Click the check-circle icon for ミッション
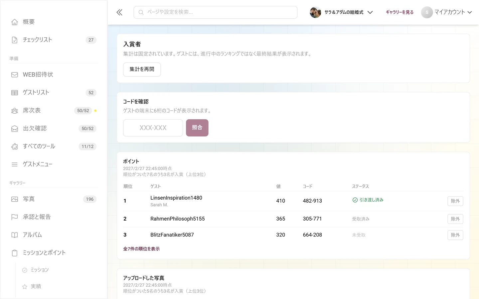The height and width of the screenshot is (299, 479). pos(25,270)
